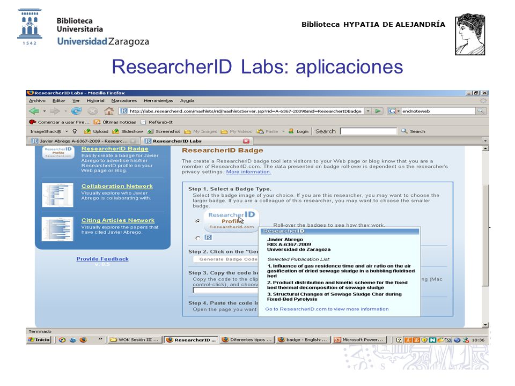
Task: Click the lightbulb icon in ImageShack toolbar
Action: coord(75,131)
